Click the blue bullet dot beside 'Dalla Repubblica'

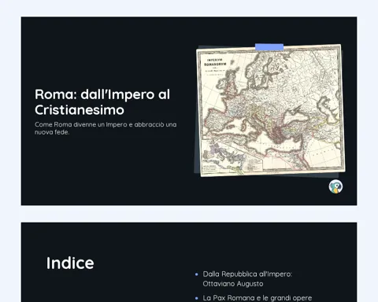point(197,274)
